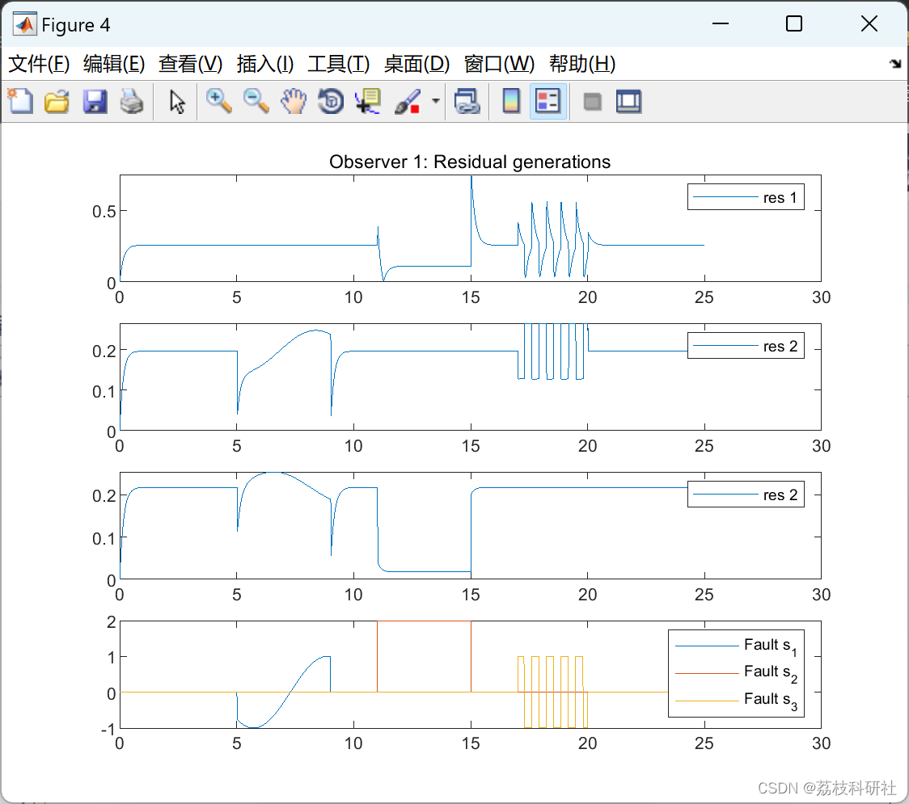Viewport: 909px width, 804px height.
Task: Select the 'res 2' legend in second plot
Action: (746, 346)
